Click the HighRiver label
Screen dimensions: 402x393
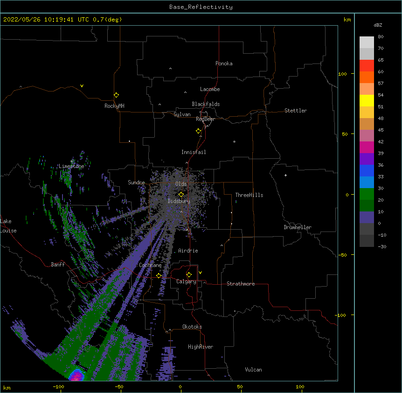[201, 347]
